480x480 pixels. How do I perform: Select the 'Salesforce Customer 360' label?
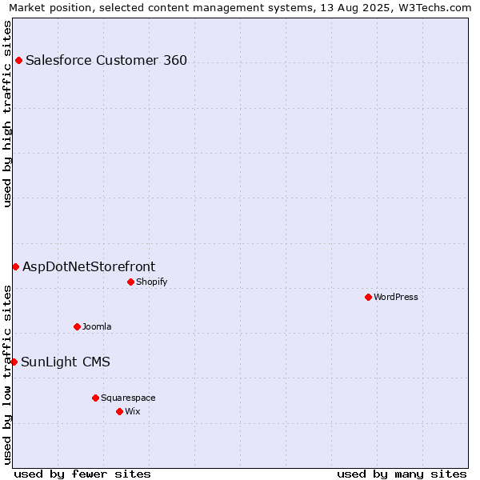[106, 60]
